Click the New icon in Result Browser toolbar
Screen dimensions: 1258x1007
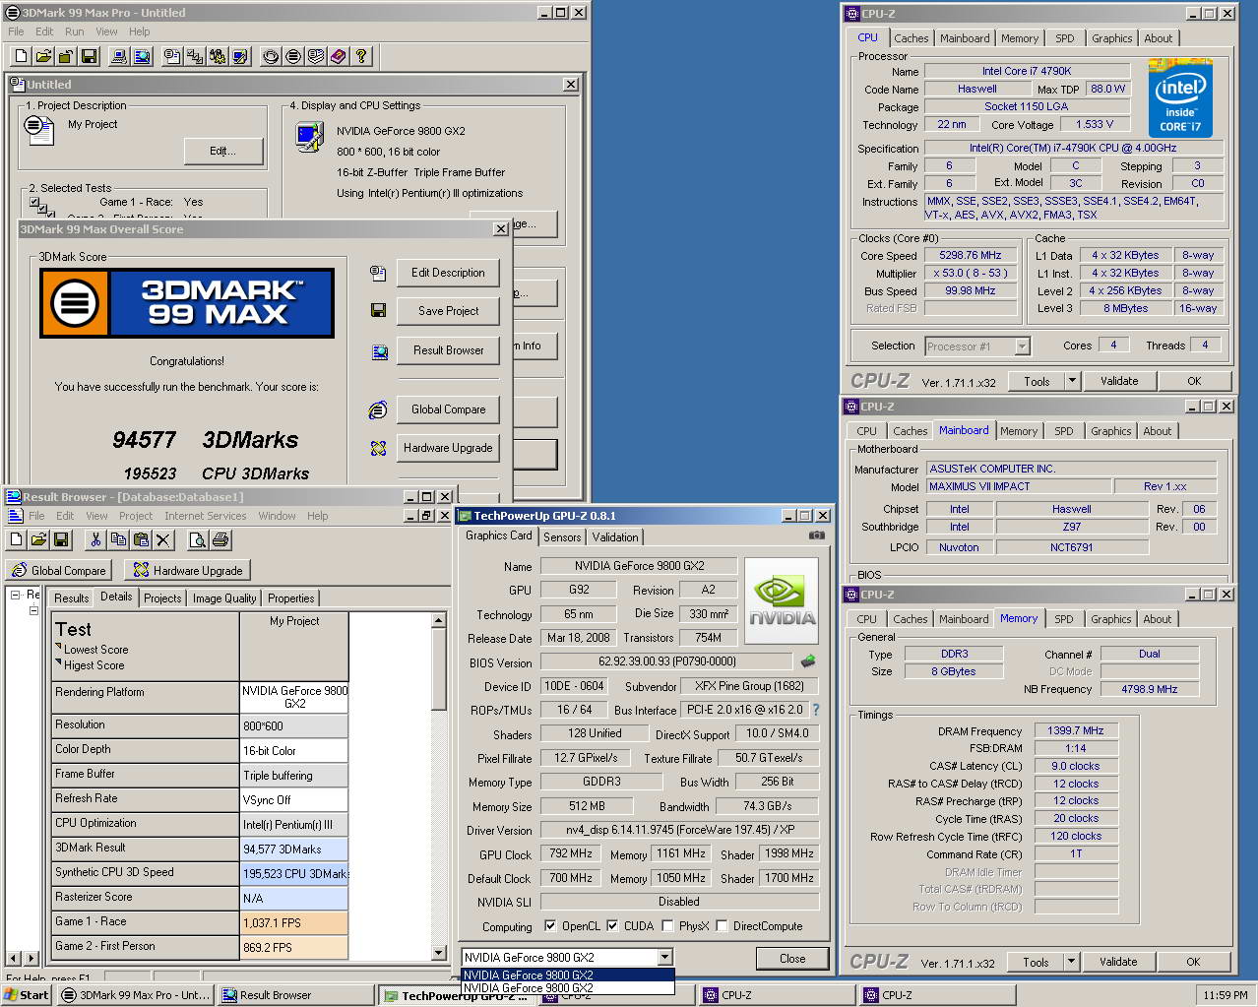point(17,539)
